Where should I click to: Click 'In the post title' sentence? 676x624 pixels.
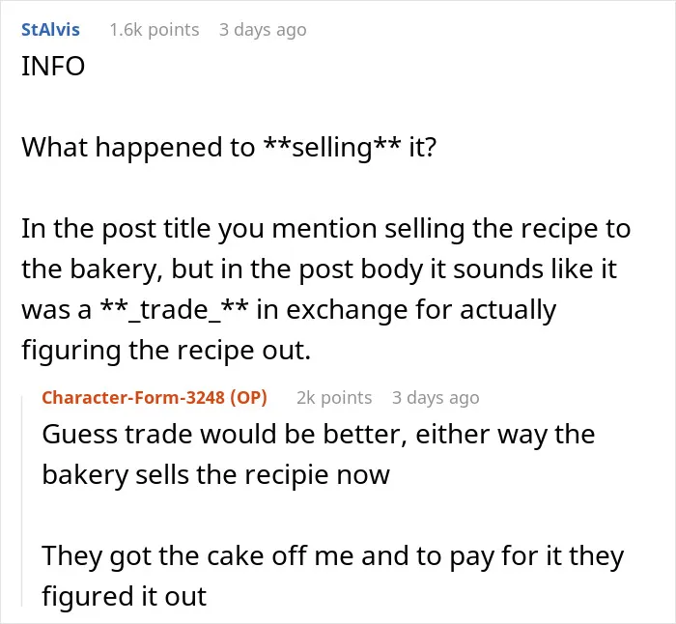[x=326, y=229]
